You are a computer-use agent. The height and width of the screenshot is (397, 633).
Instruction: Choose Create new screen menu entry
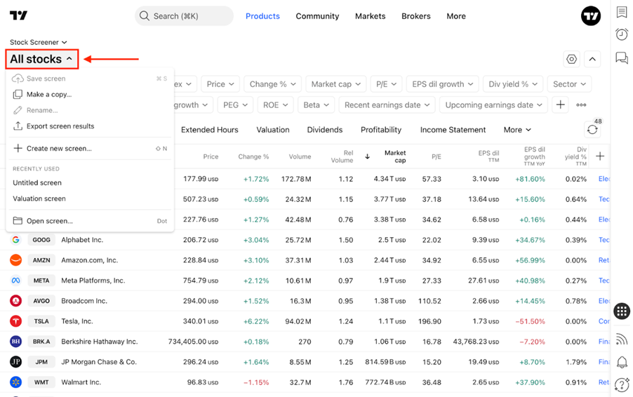pos(89,149)
